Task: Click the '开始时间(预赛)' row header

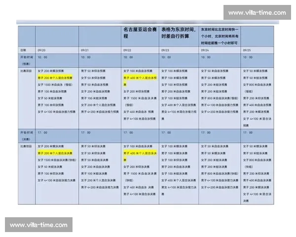Action: tap(27, 60)
